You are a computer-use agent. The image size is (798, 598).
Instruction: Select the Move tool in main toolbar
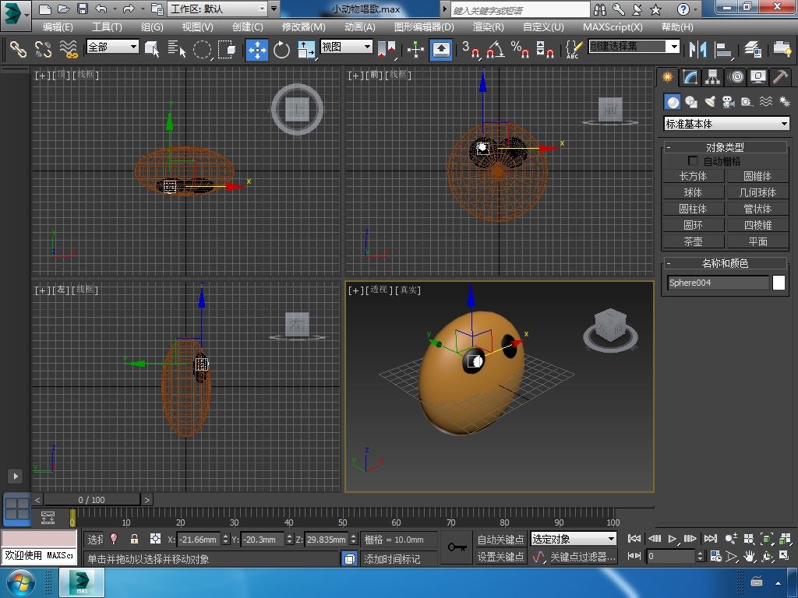pyautogui.click(x=257, y=50)
